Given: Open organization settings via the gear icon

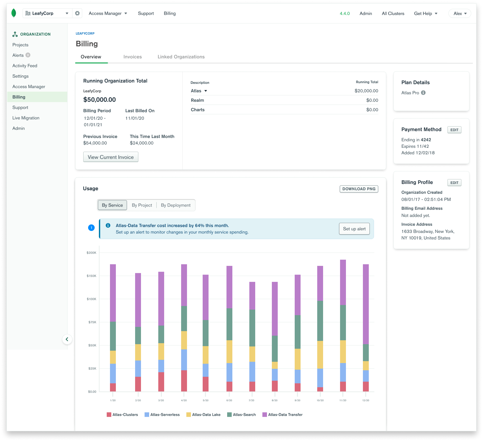Looking at the screenshot, I should pyautogui.click(x=77, y=13).
